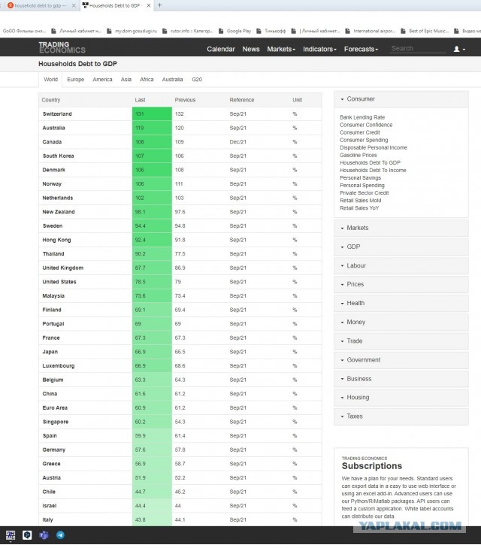Open the Gasoline Prices link
Screen dimensions: 481x548
coord(358,155)
